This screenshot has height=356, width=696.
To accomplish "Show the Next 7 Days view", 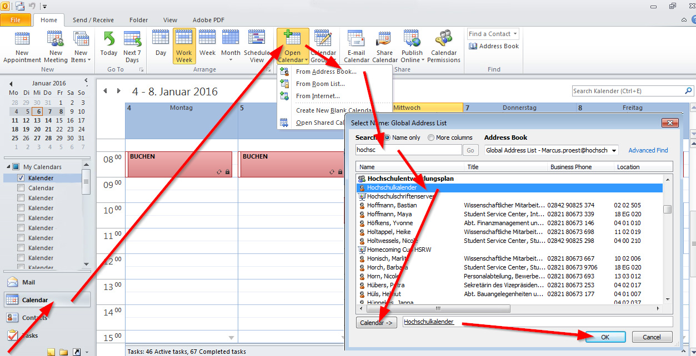I will (x=132, y=47).
